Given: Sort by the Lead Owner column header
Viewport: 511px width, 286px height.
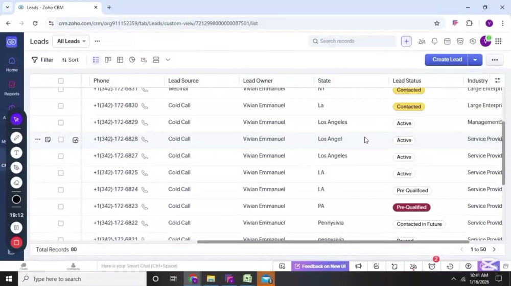Looking at the screenshot, I should coord(258,81).
